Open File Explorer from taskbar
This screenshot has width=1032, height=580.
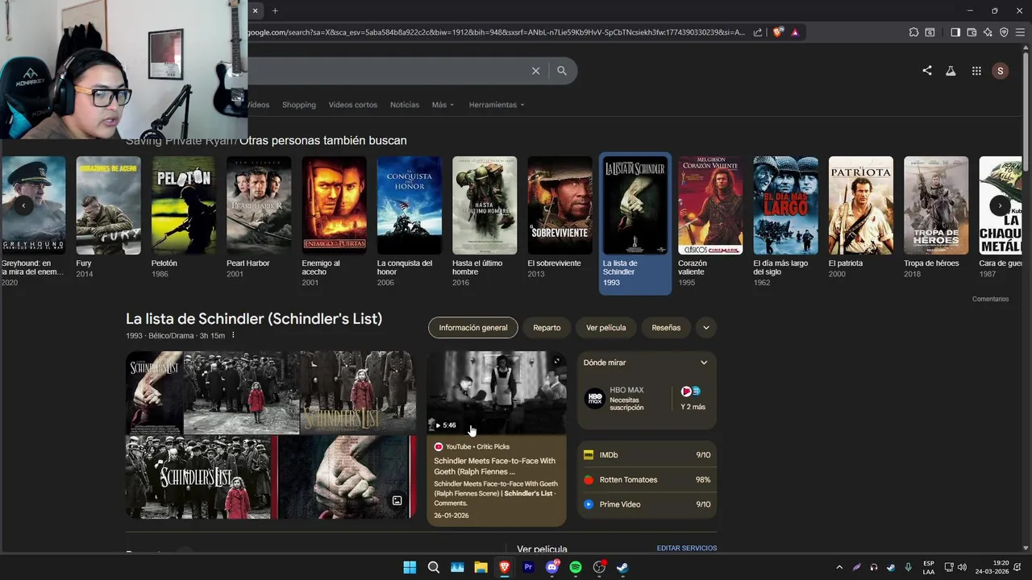pos(481,567)
